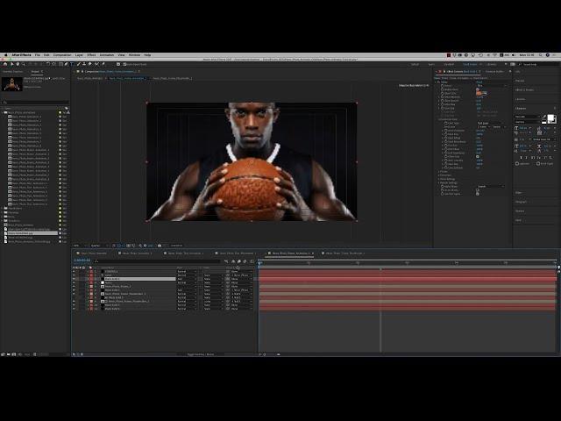Open the font family dropdown in Character panel
This screenshot has height=421, width=561.
click(528, 117)
